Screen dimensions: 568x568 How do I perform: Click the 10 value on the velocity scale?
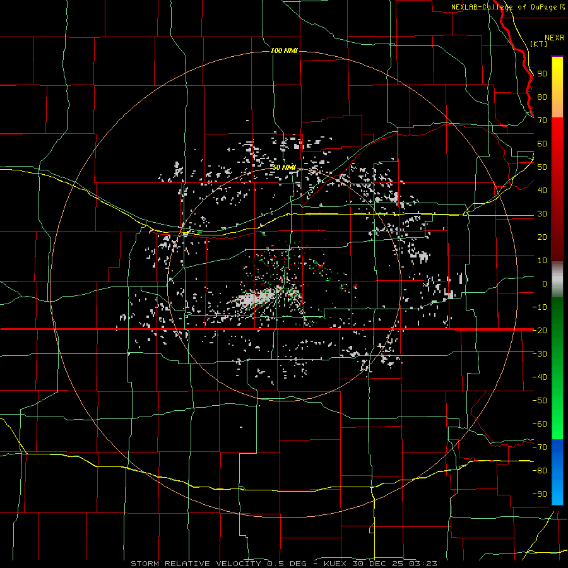point(542,261)
